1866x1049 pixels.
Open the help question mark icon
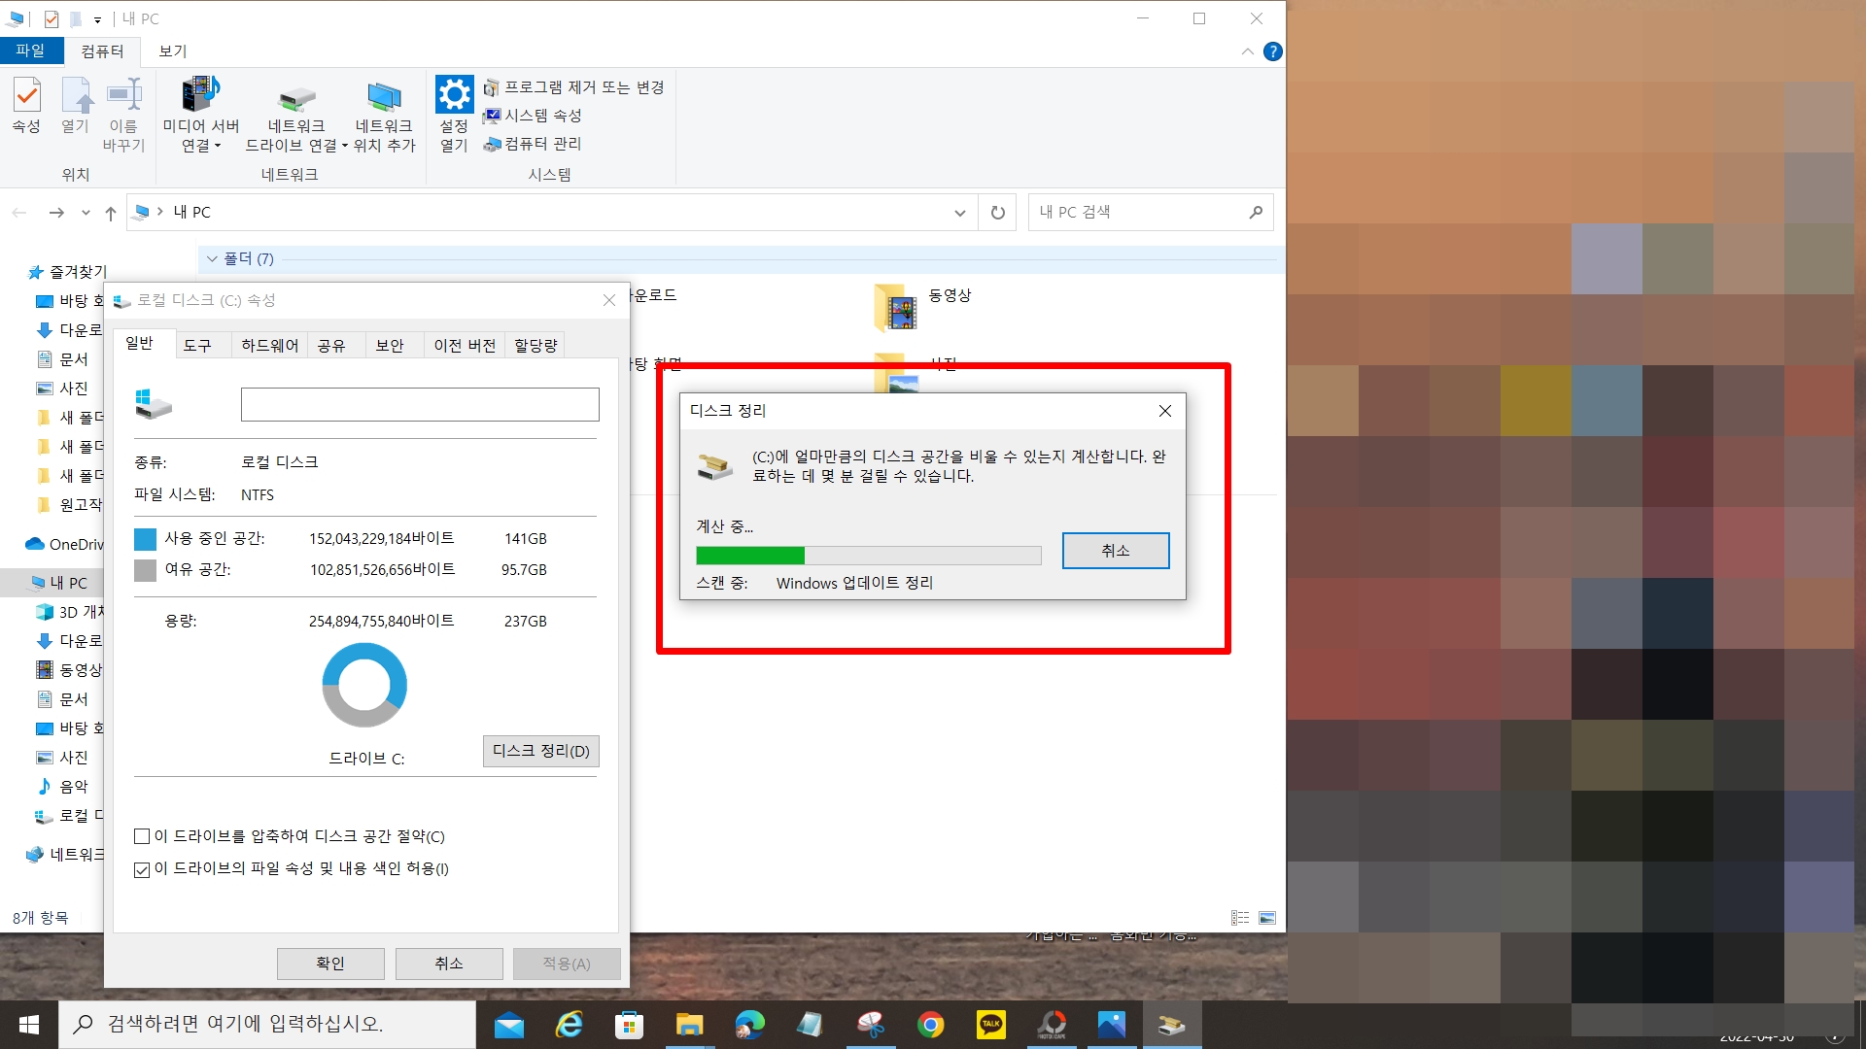[1272, 51]
